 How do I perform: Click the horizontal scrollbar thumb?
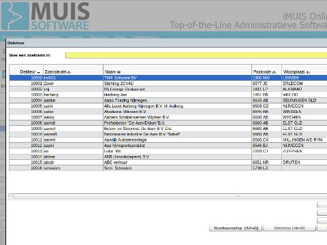(x=238, y=196)
